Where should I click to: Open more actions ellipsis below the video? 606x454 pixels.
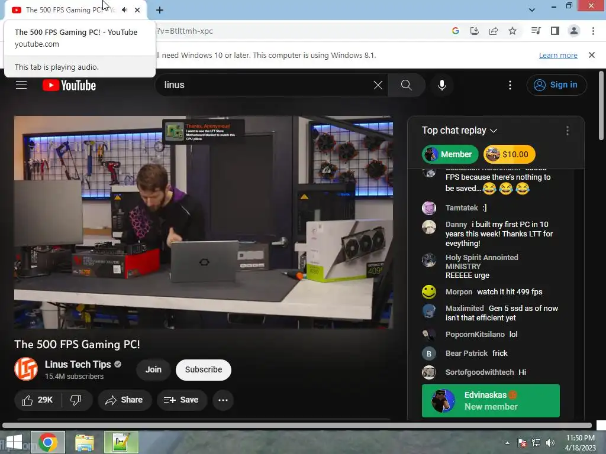[223, 400]
